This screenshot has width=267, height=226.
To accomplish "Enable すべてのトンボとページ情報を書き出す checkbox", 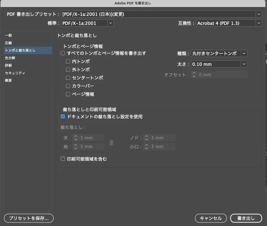I will pos(63,53).
